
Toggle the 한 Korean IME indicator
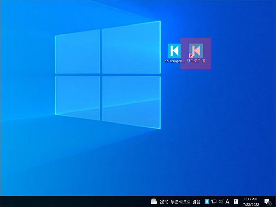click(x=236, y=201)
